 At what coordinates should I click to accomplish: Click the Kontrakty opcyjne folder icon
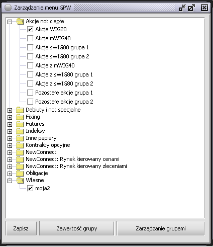pyautogui.click(x=20, y=145)
